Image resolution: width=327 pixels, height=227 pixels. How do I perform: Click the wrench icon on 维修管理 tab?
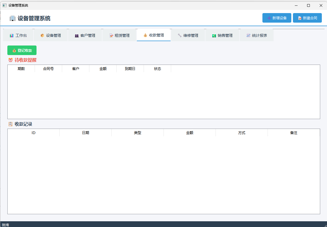pyautogui.click(x=180, y=35)
